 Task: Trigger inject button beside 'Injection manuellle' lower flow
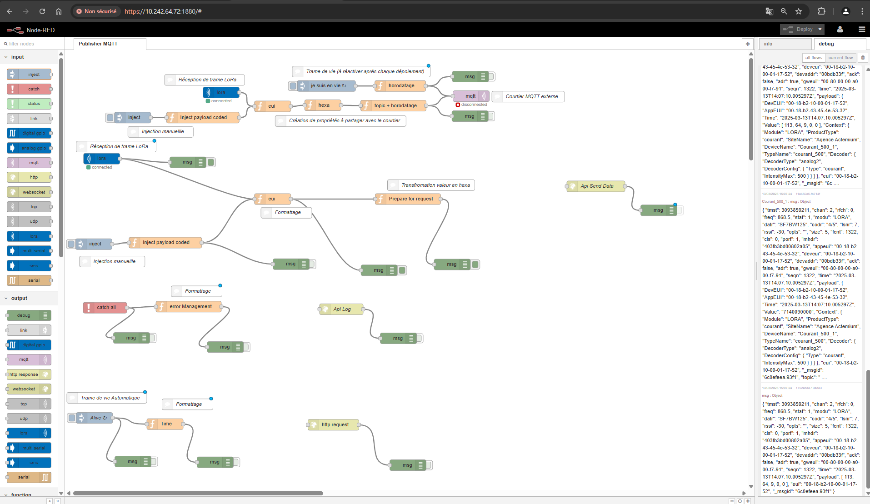pos(71,244)
